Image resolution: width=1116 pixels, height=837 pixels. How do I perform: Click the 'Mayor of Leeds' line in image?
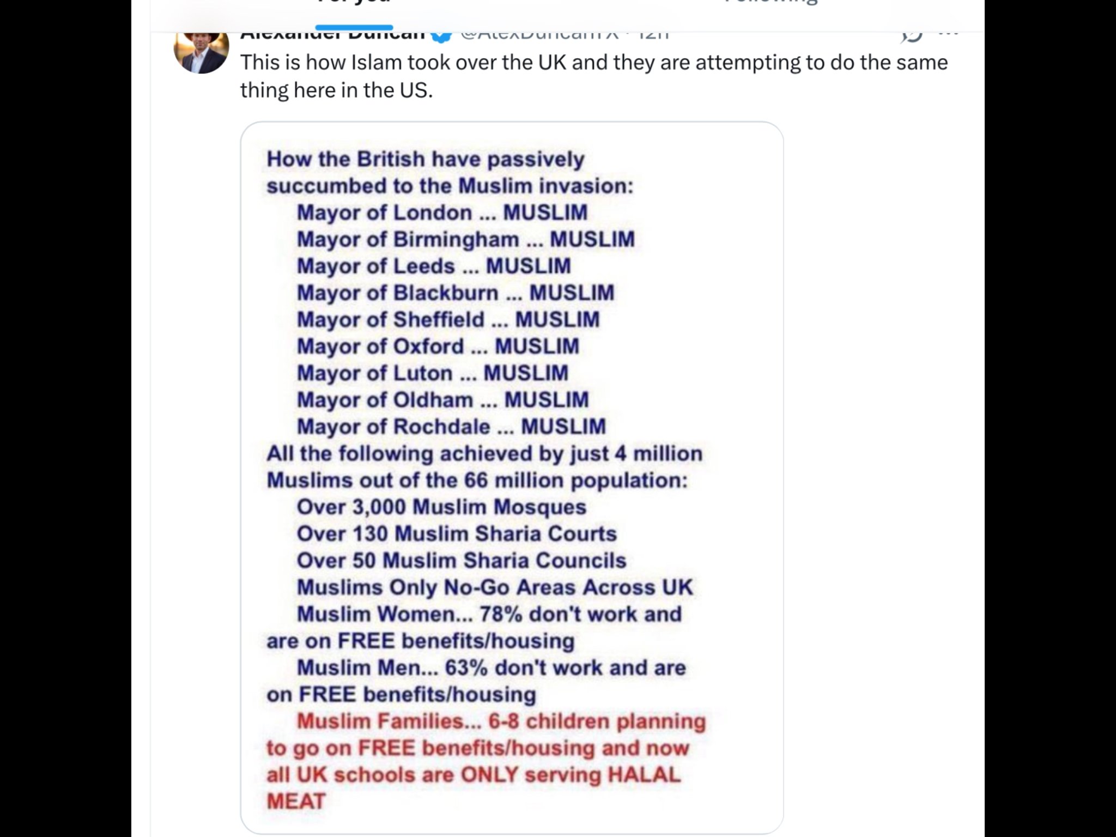click(434, 266)
